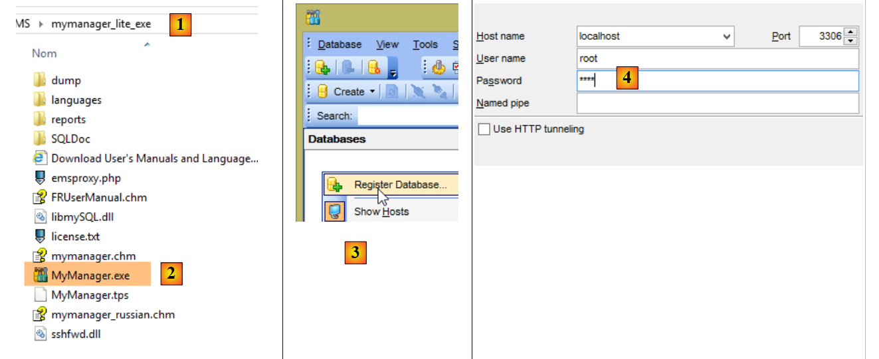This screenshot has width=879, height=359.
Task: Select MyManager.exe in file list
Action: pos(90,275)
